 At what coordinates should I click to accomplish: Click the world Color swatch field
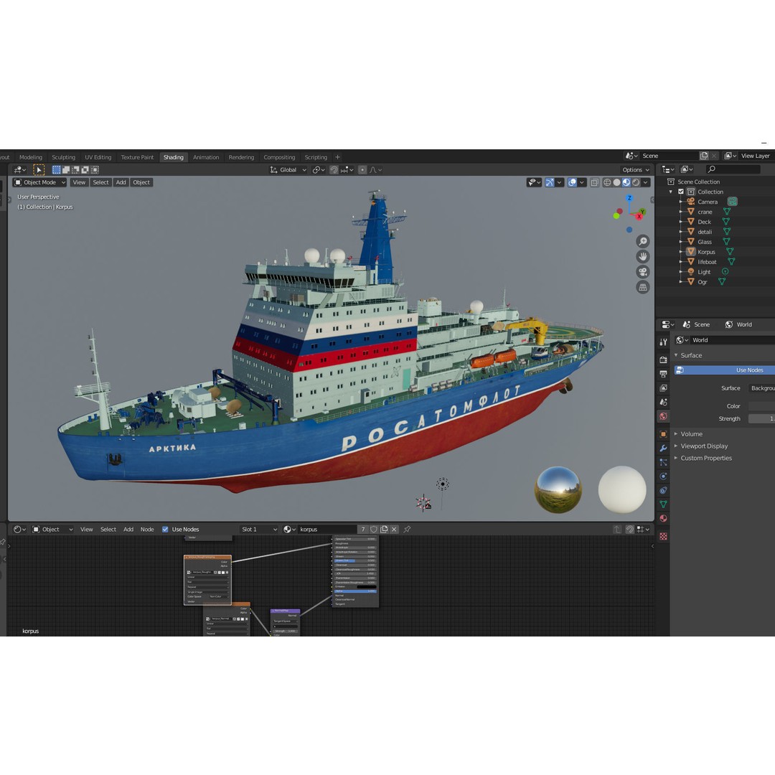pyautogui.click(x=761, y=405)
